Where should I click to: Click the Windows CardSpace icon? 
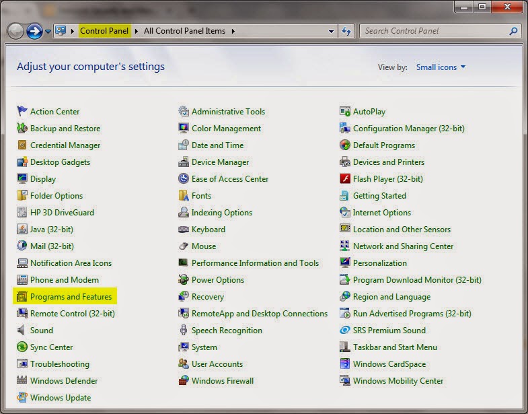click(x=345, y=364)
